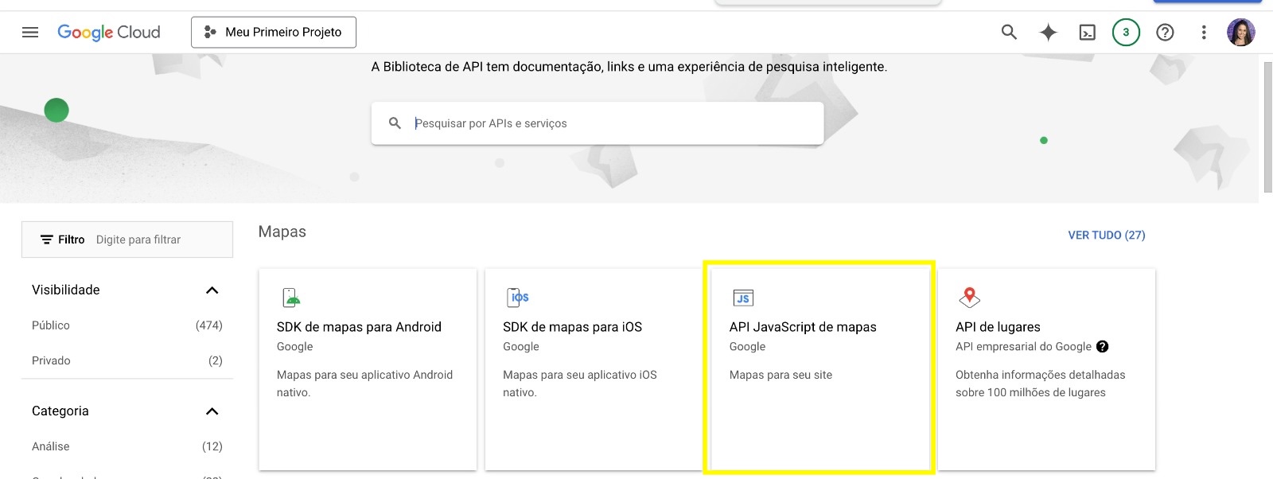1273x479 pixels.
Task: Go to the Google Cloud home logo
Action: tap(109, 33)
